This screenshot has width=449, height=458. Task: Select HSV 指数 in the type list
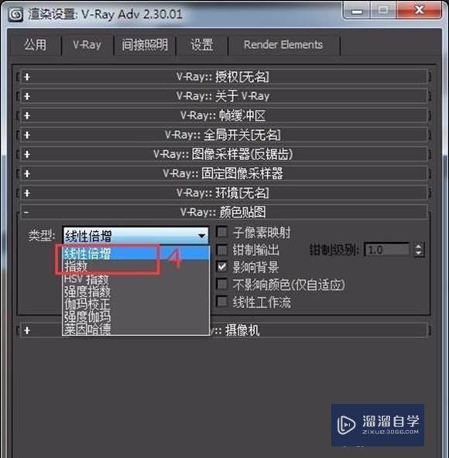(135, 279)
